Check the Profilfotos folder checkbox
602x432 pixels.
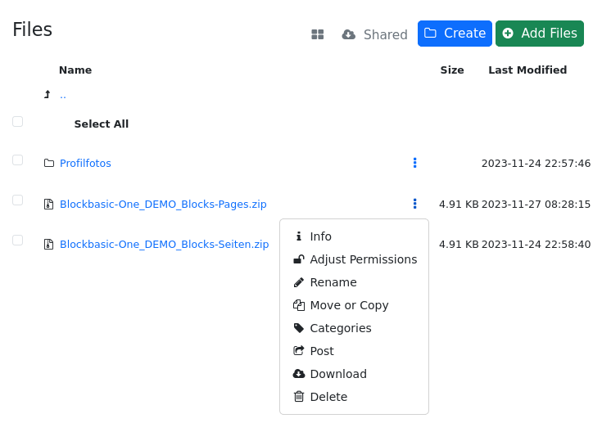(x=18, y=160)
